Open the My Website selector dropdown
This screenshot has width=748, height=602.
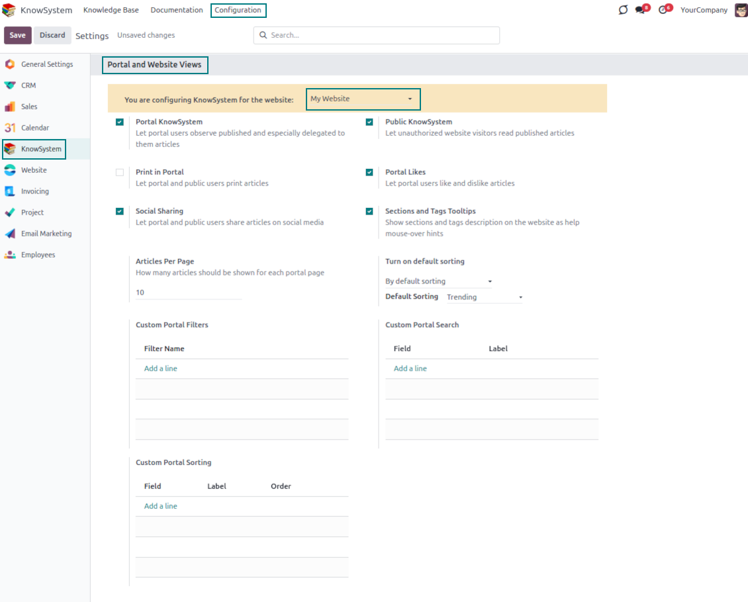coord(363,99)
